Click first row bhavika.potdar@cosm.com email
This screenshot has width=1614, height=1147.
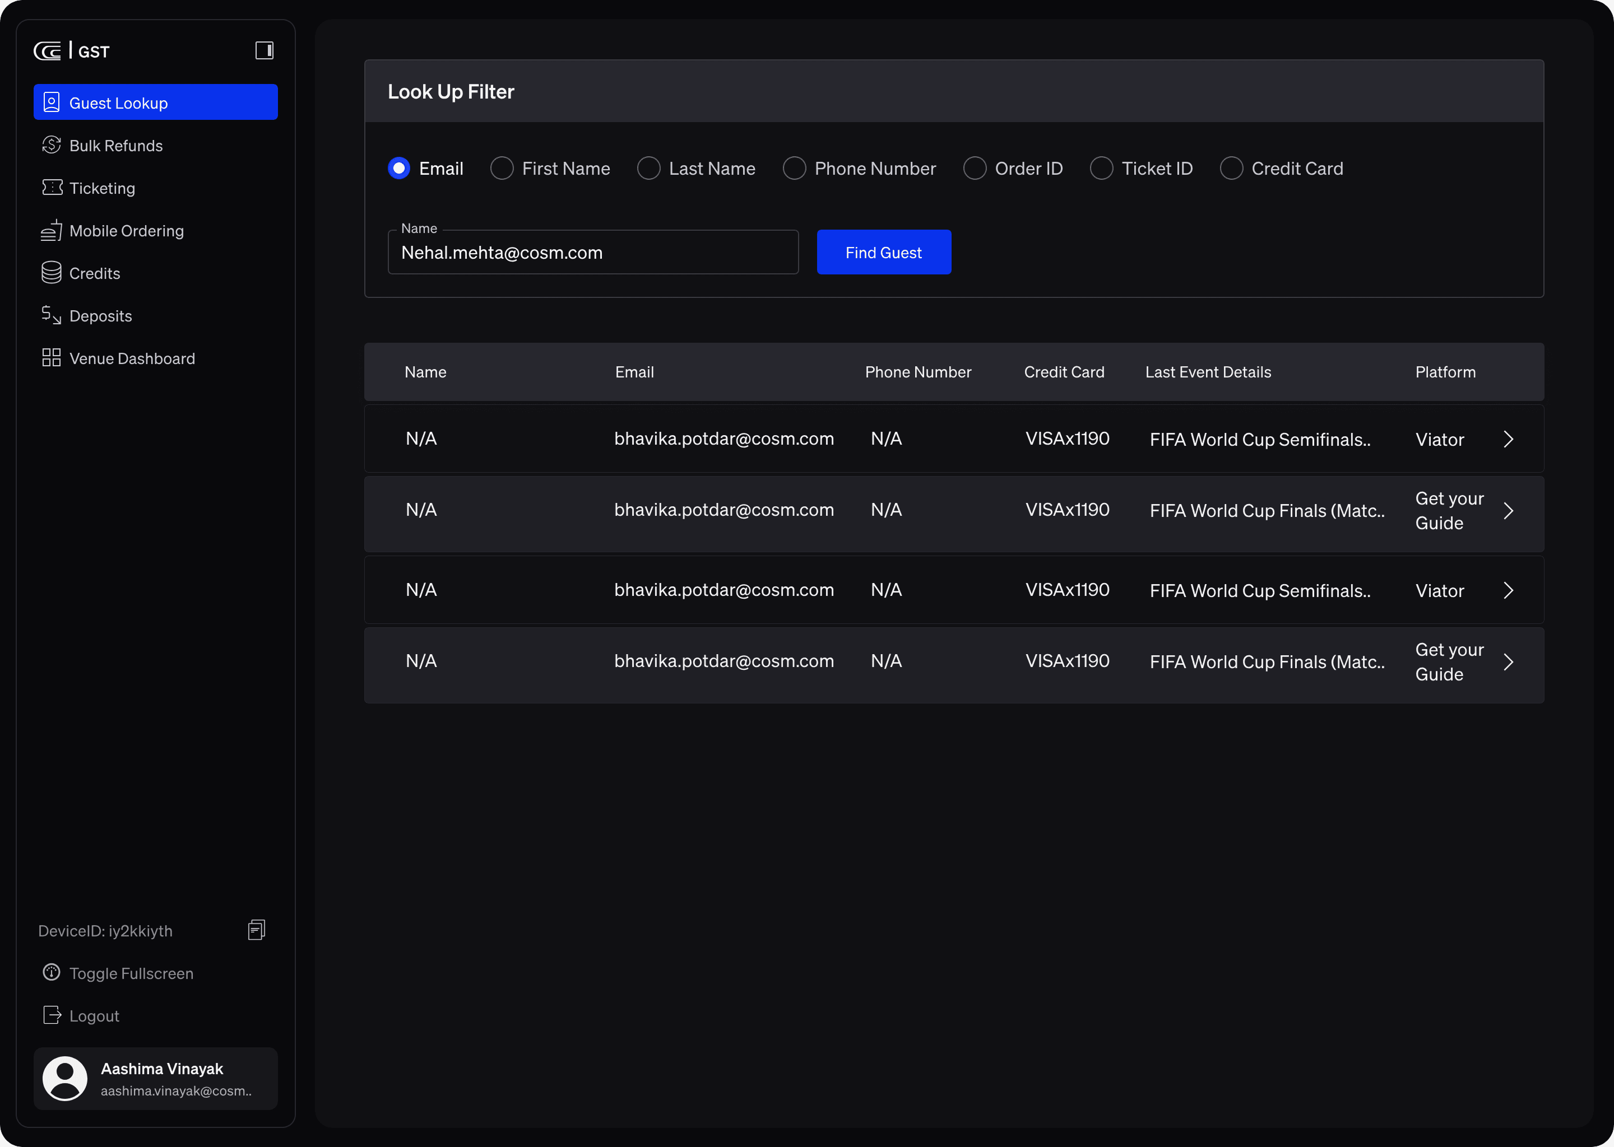click(x=723, y=439)
